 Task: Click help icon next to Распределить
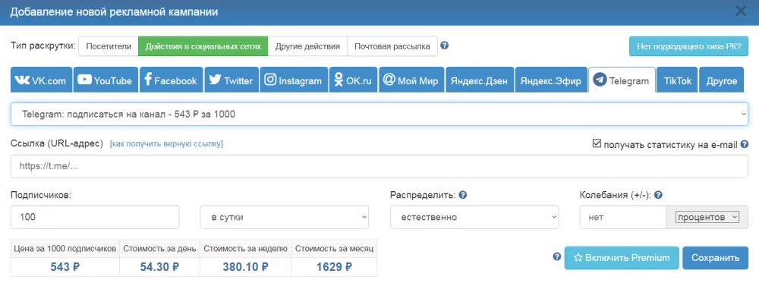click(463, 195)
